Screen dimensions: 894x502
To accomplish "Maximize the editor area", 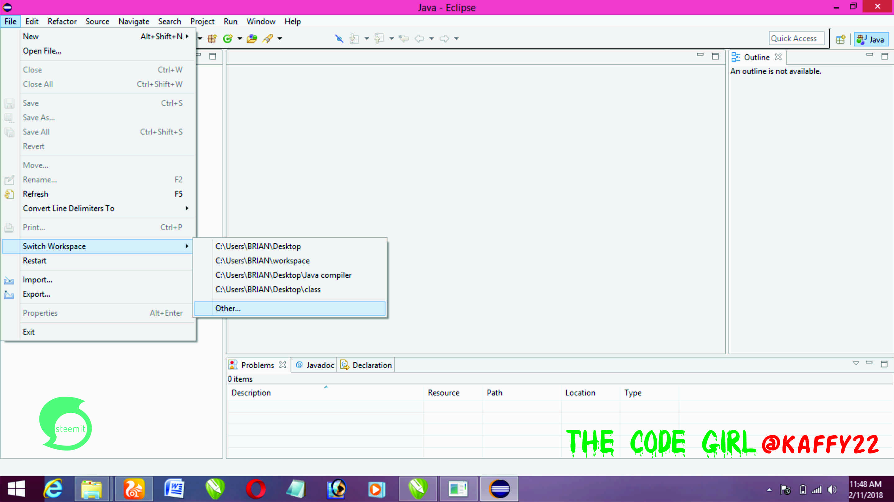I will point(715,56).
